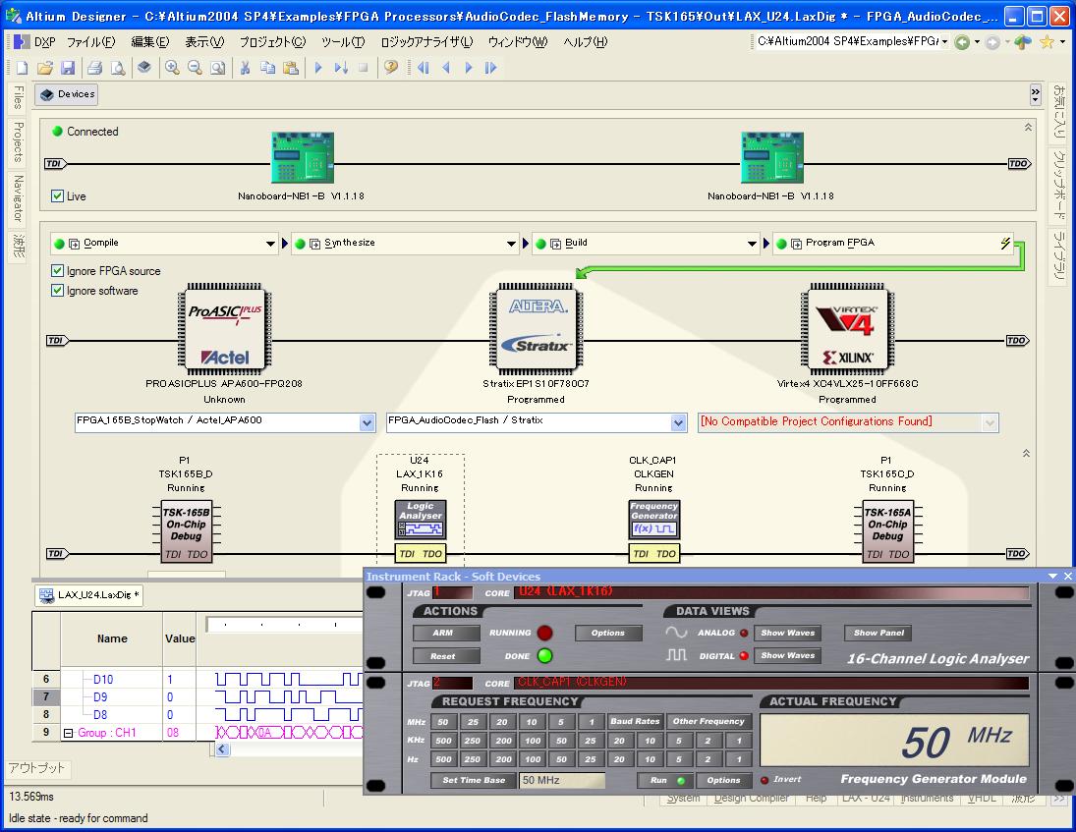Collapse the Nanoboard chain section chevron
Viewport: 1076px width, 832px height.
tap(1028, 127)
